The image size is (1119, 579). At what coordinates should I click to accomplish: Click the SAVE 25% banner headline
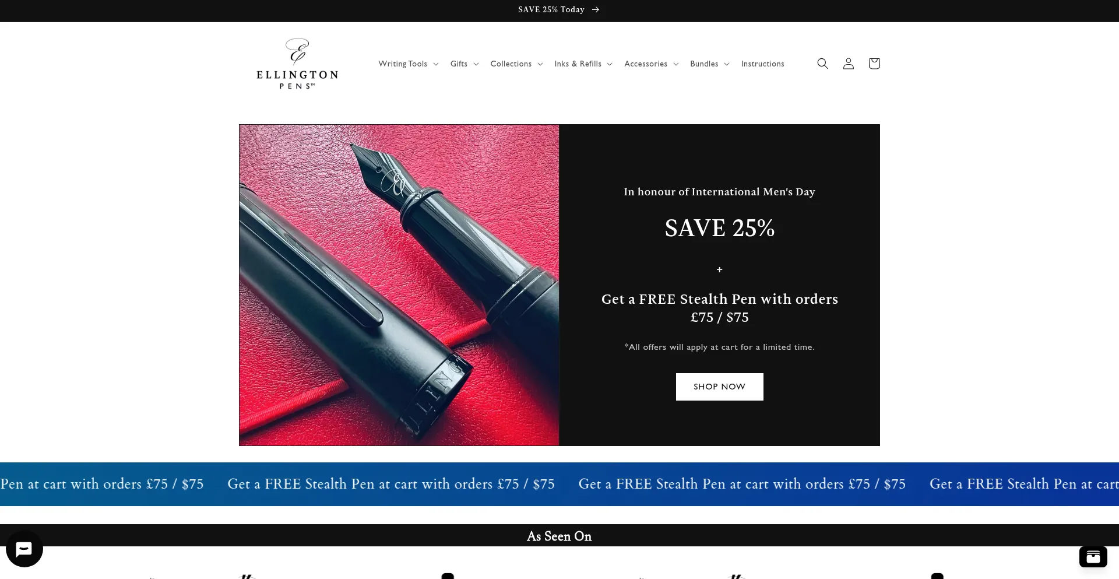point(719,228)
